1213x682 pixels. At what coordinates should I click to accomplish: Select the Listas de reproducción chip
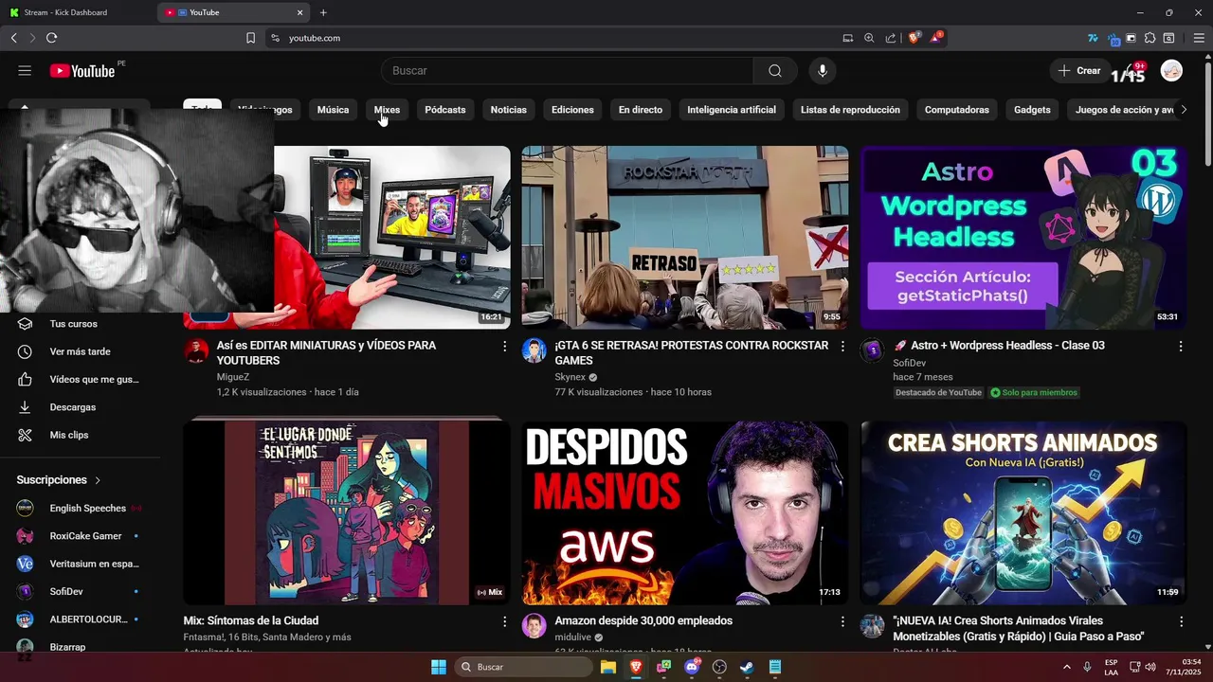pos(850,110)
